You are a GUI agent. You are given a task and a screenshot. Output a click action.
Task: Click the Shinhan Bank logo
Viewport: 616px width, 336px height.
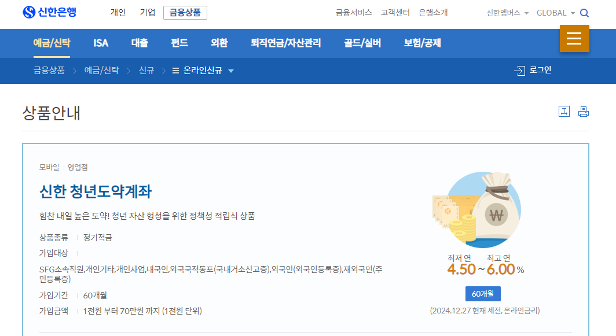tap(50, 12)
